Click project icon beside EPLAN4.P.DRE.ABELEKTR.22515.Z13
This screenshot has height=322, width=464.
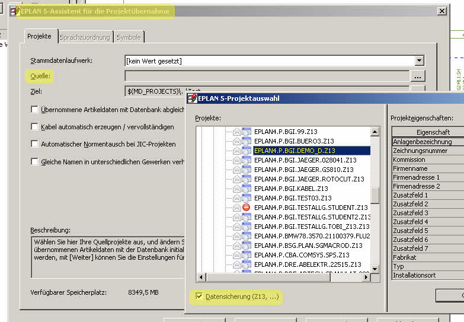tap(246, 264)
